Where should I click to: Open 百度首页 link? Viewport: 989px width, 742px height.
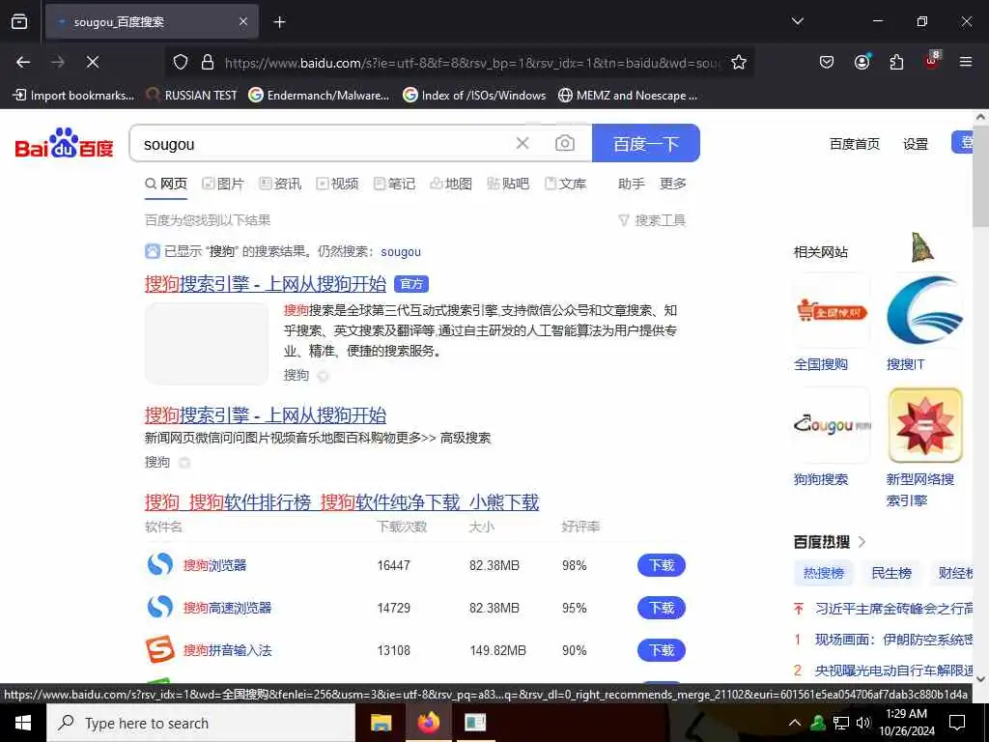pos(854,144)
